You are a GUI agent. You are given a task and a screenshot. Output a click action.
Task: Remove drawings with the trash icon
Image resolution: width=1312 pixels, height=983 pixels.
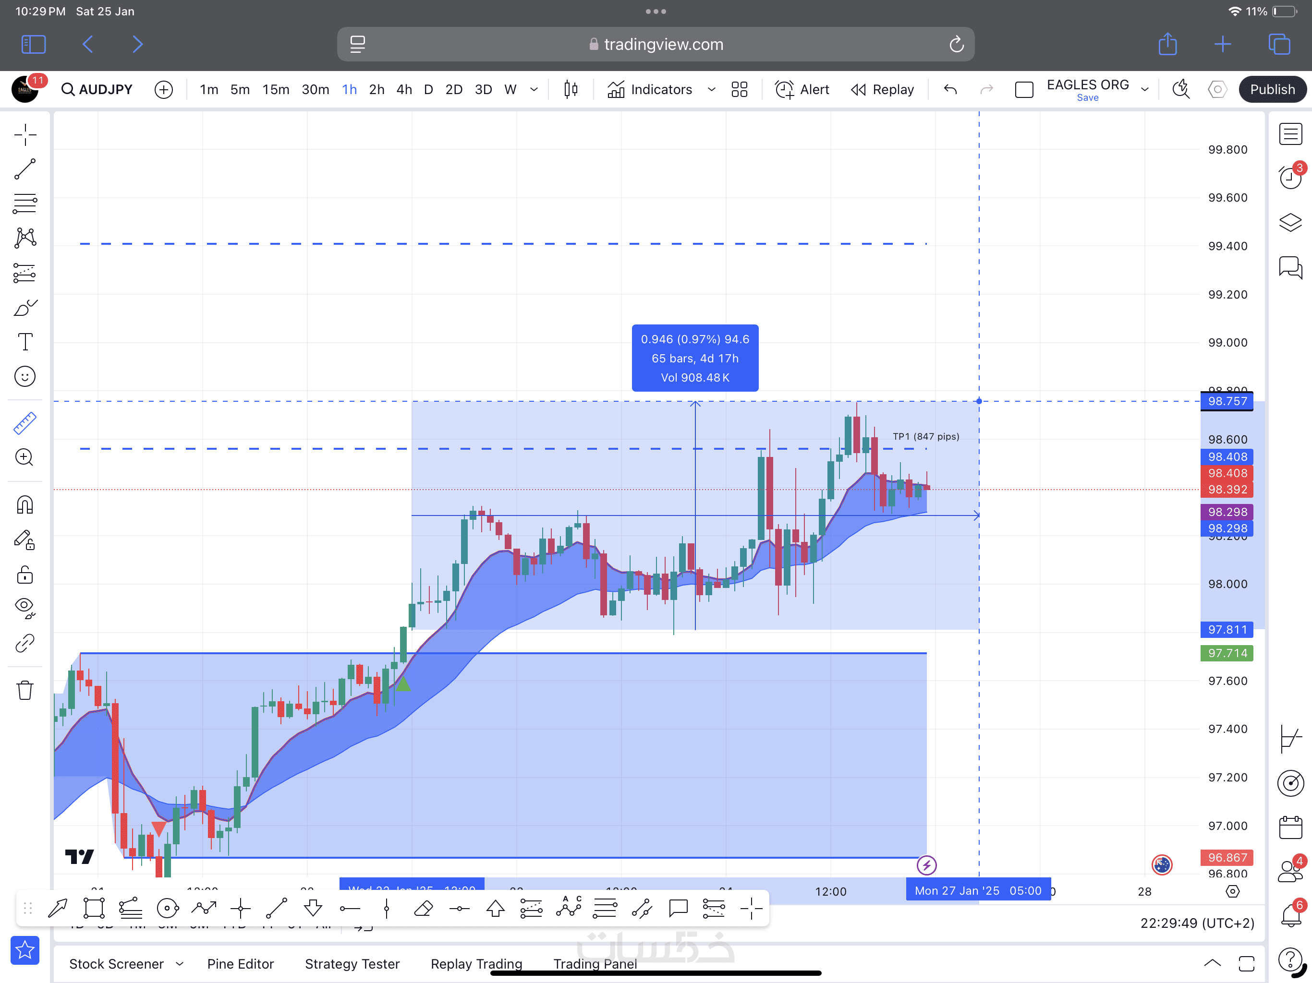coord(25,690)
